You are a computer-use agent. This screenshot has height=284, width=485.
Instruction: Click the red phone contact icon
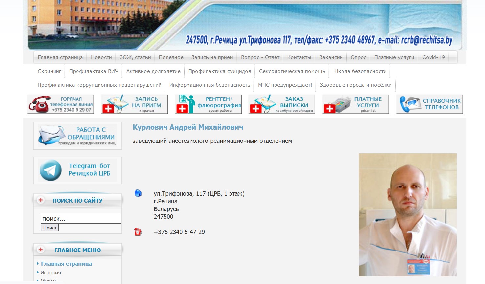[x=138, y=232]
